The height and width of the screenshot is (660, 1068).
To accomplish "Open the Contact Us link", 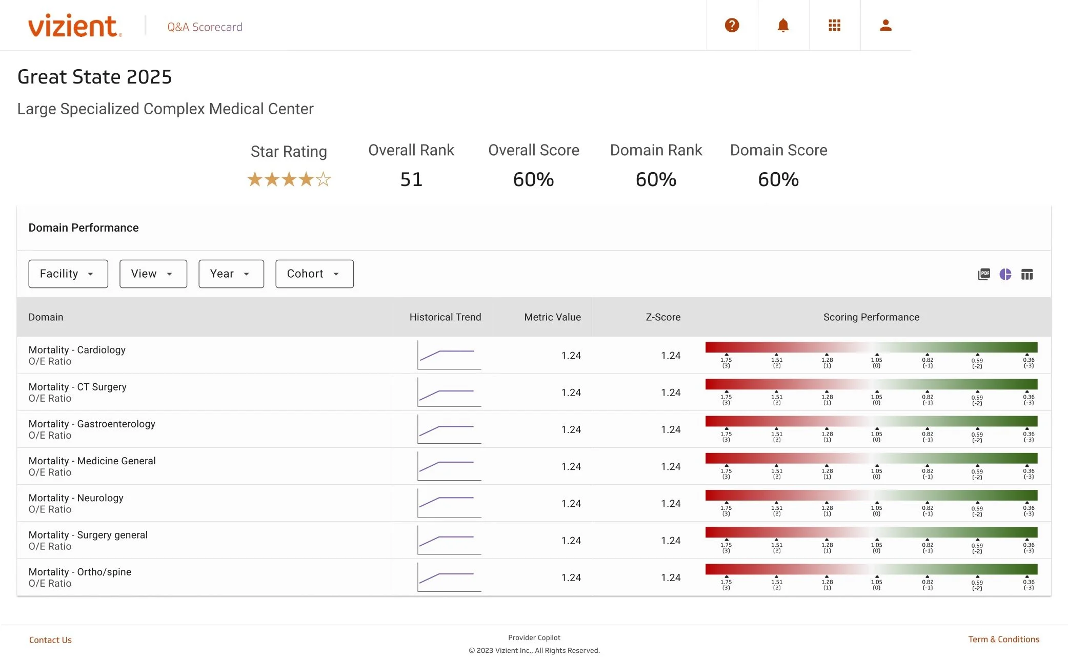I will [50, 640].
